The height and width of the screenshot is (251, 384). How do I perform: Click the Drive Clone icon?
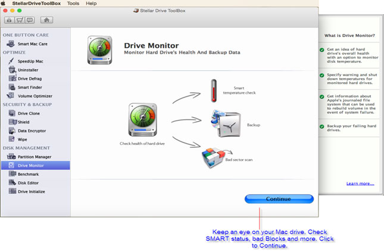tap(12, 113)
